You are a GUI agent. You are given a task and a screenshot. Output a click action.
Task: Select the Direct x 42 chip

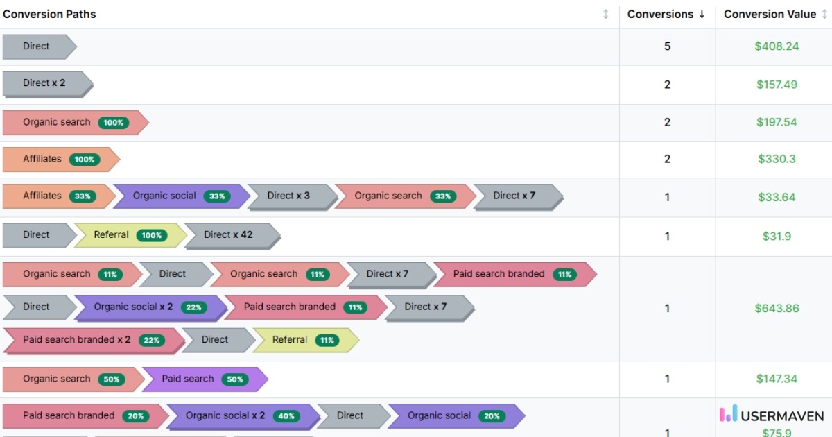pyautogui.click(x=230, y=235)
